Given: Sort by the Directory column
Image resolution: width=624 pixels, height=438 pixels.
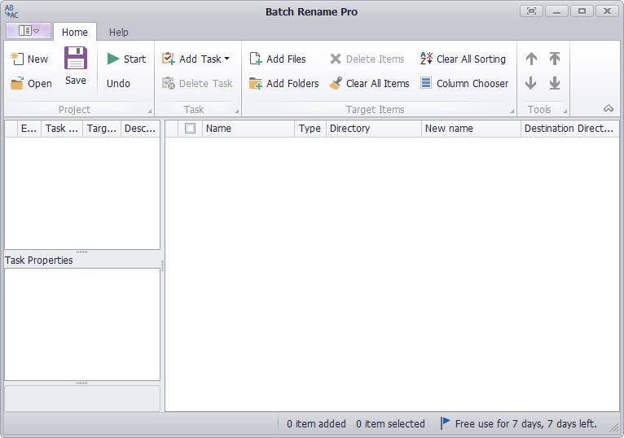Looking at the screenshot, I should pyautogui.click(x=374, y=129).
